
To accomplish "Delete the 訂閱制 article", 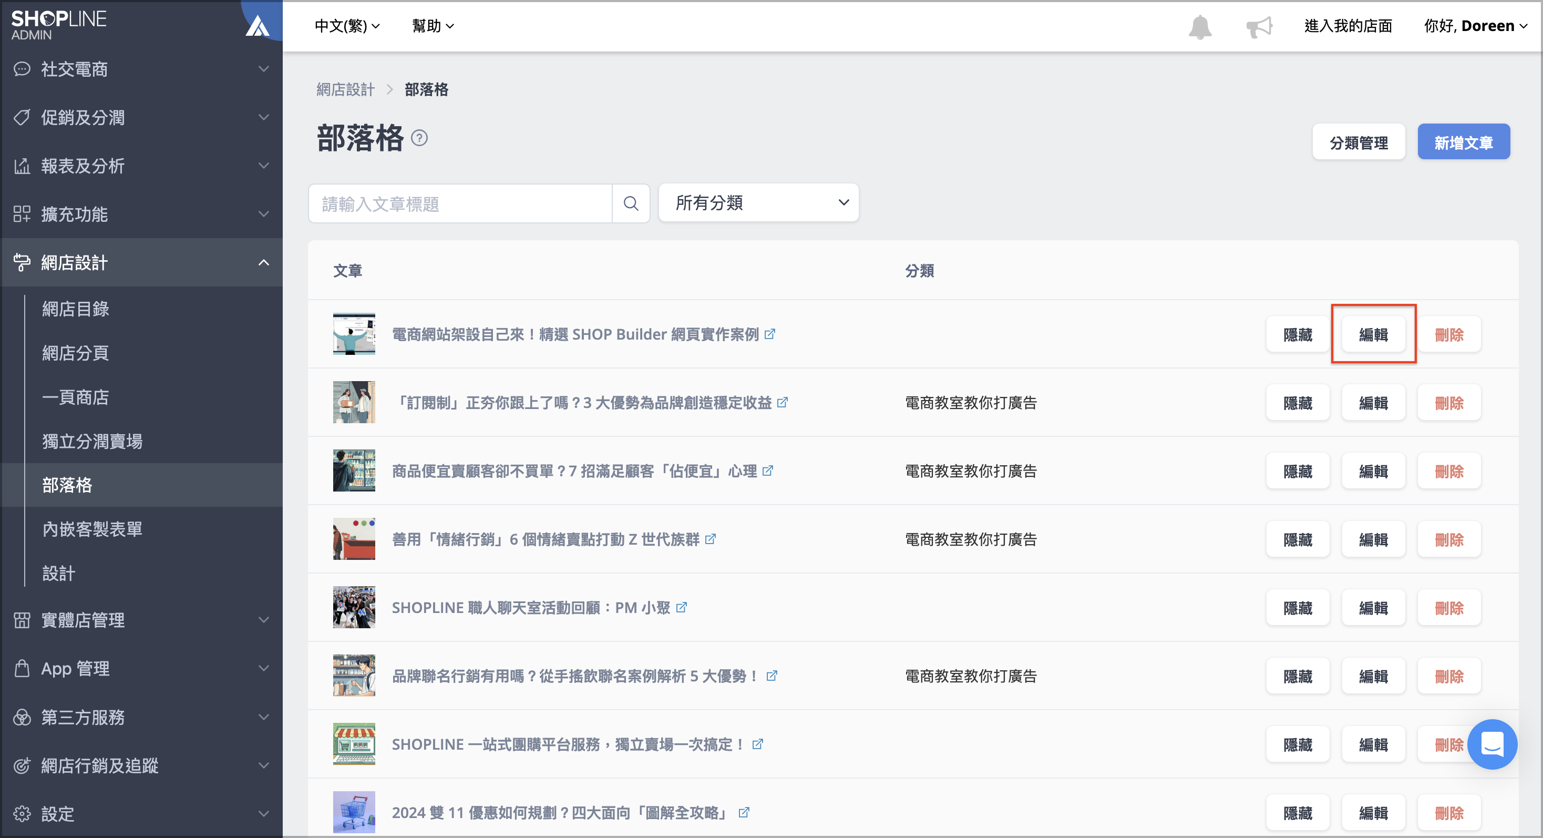I will (x=1449, y=403).
